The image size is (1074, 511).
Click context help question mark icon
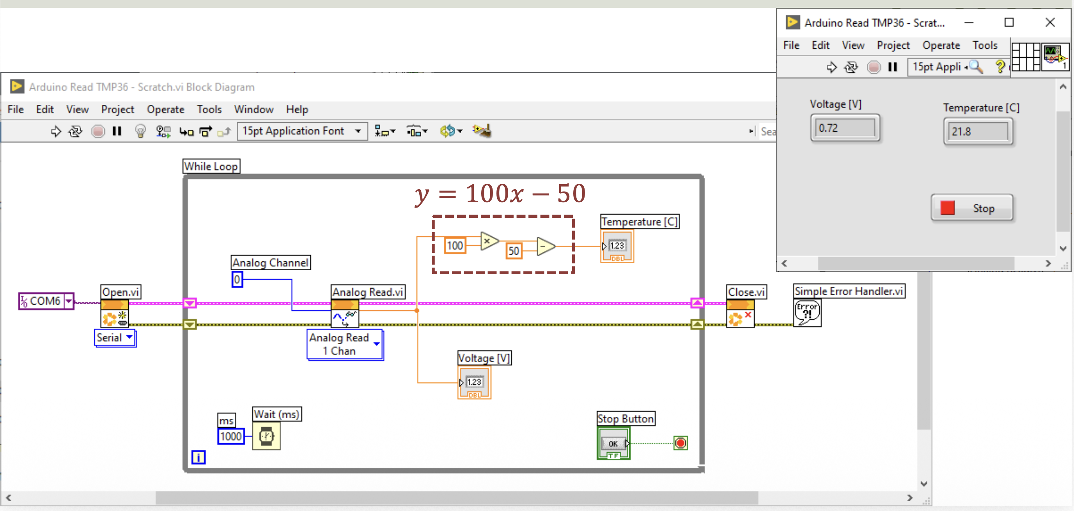pos(1000,67)
